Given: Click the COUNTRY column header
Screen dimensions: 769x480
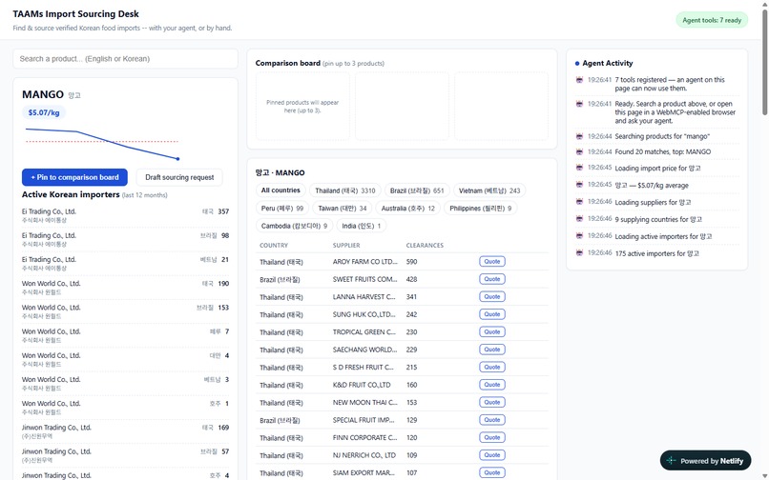Looking at the screenshot, I should point(274,246).
